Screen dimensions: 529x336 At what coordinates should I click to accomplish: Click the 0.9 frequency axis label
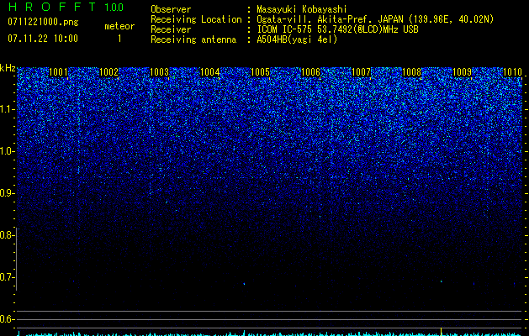(8, 193)
